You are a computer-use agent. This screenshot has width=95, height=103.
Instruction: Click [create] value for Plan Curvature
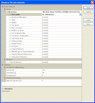[45, 28]
